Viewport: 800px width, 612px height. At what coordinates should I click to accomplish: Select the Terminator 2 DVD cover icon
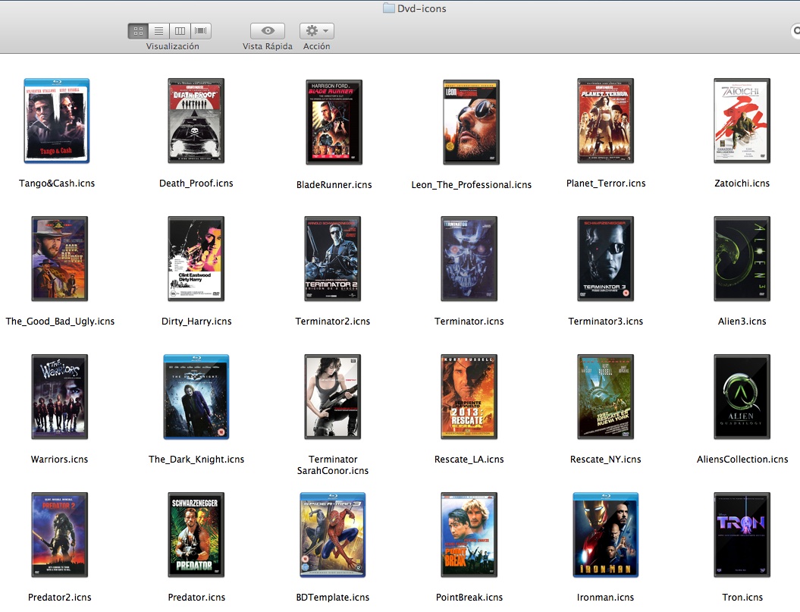pyautogui.click(x=333, y=259)
